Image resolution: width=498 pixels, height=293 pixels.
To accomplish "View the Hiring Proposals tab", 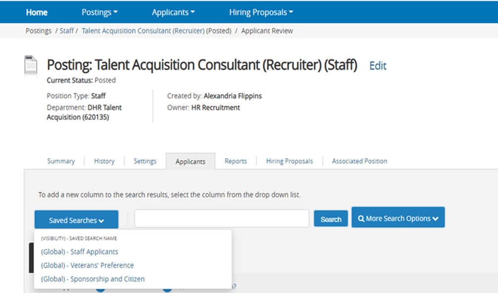I will (289, 161).
